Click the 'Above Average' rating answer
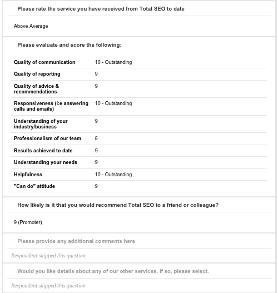The image size is (278, 293). click(x=31, y=26)
